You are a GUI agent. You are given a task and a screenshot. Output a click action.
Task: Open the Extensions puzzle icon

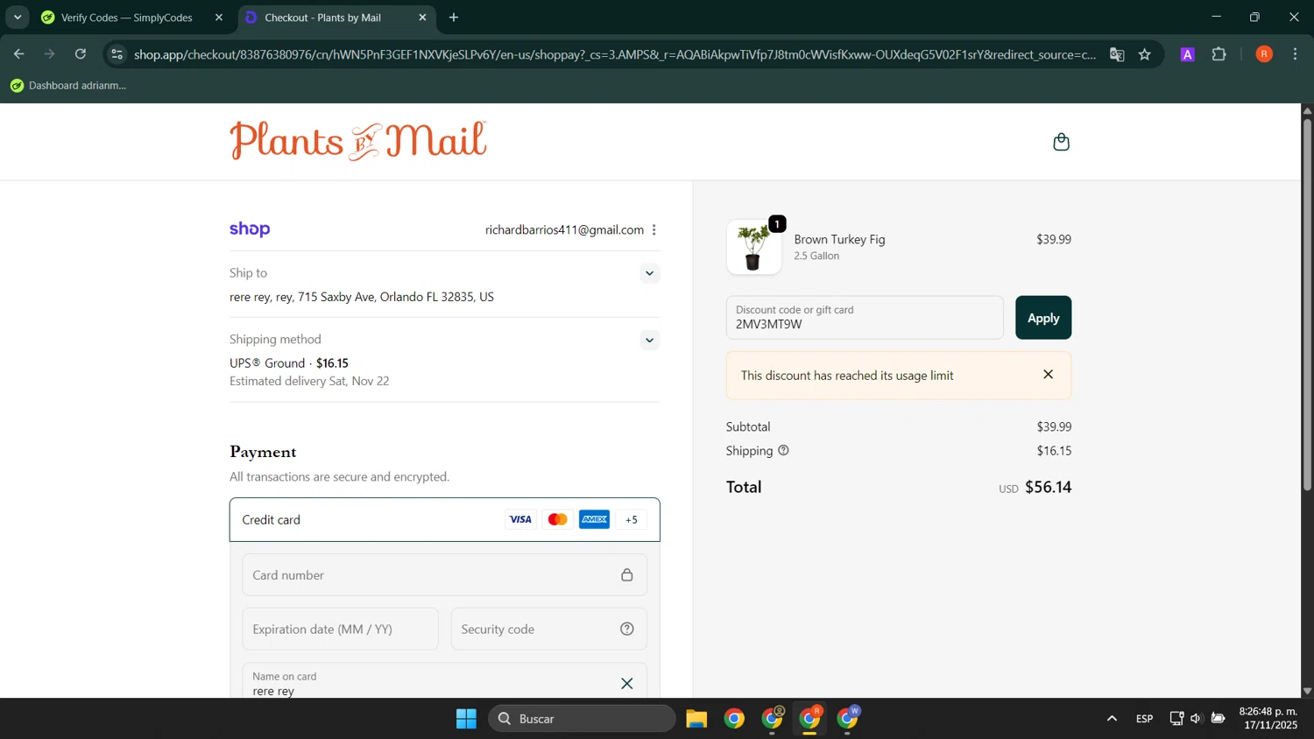1219,54
